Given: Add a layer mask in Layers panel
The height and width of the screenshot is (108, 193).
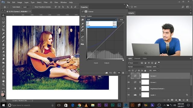Looking at the screenshot, I should tap(172, 100).
